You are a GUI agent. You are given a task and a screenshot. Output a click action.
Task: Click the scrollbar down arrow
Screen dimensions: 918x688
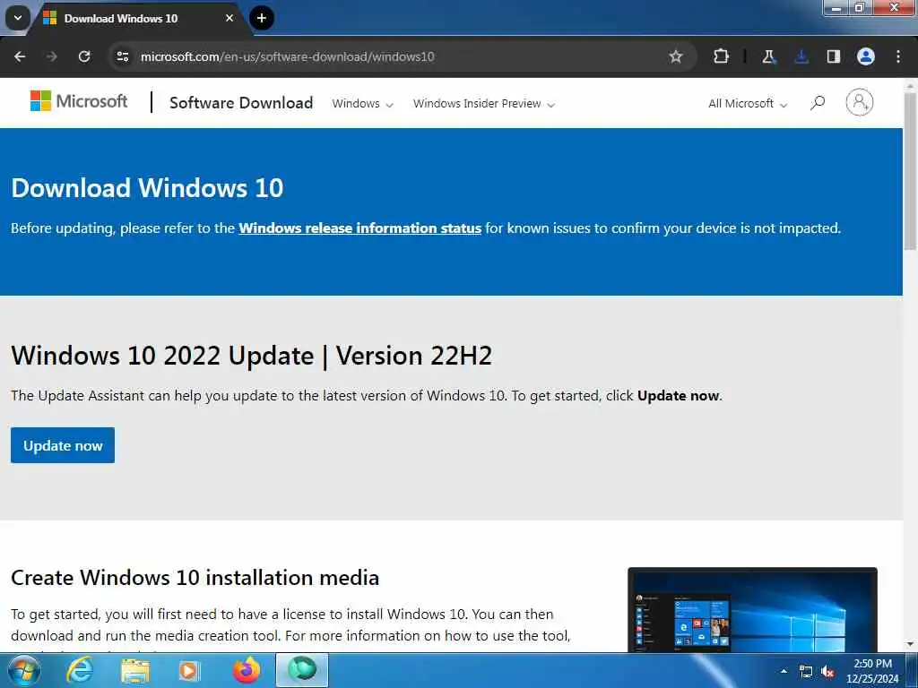[x=910, y=645]
